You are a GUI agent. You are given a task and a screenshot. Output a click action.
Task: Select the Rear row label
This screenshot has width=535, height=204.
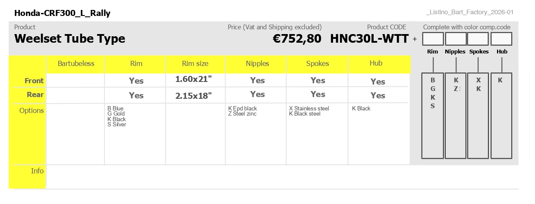35,94
